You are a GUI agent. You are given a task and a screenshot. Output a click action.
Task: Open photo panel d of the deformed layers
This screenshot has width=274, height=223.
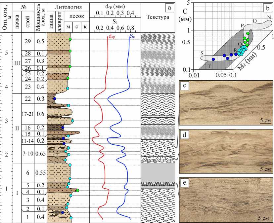tap(226, 151)
